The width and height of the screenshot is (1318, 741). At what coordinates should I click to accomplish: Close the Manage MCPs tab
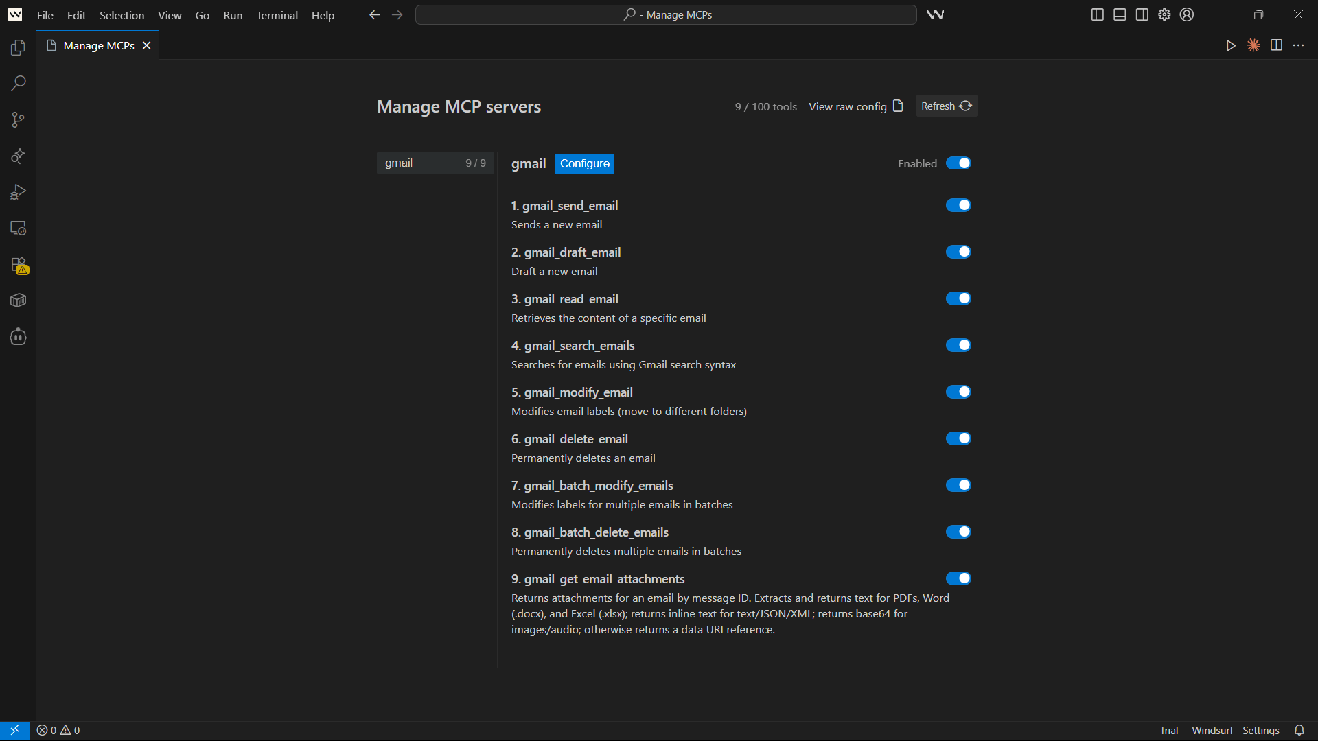point(146,45)
